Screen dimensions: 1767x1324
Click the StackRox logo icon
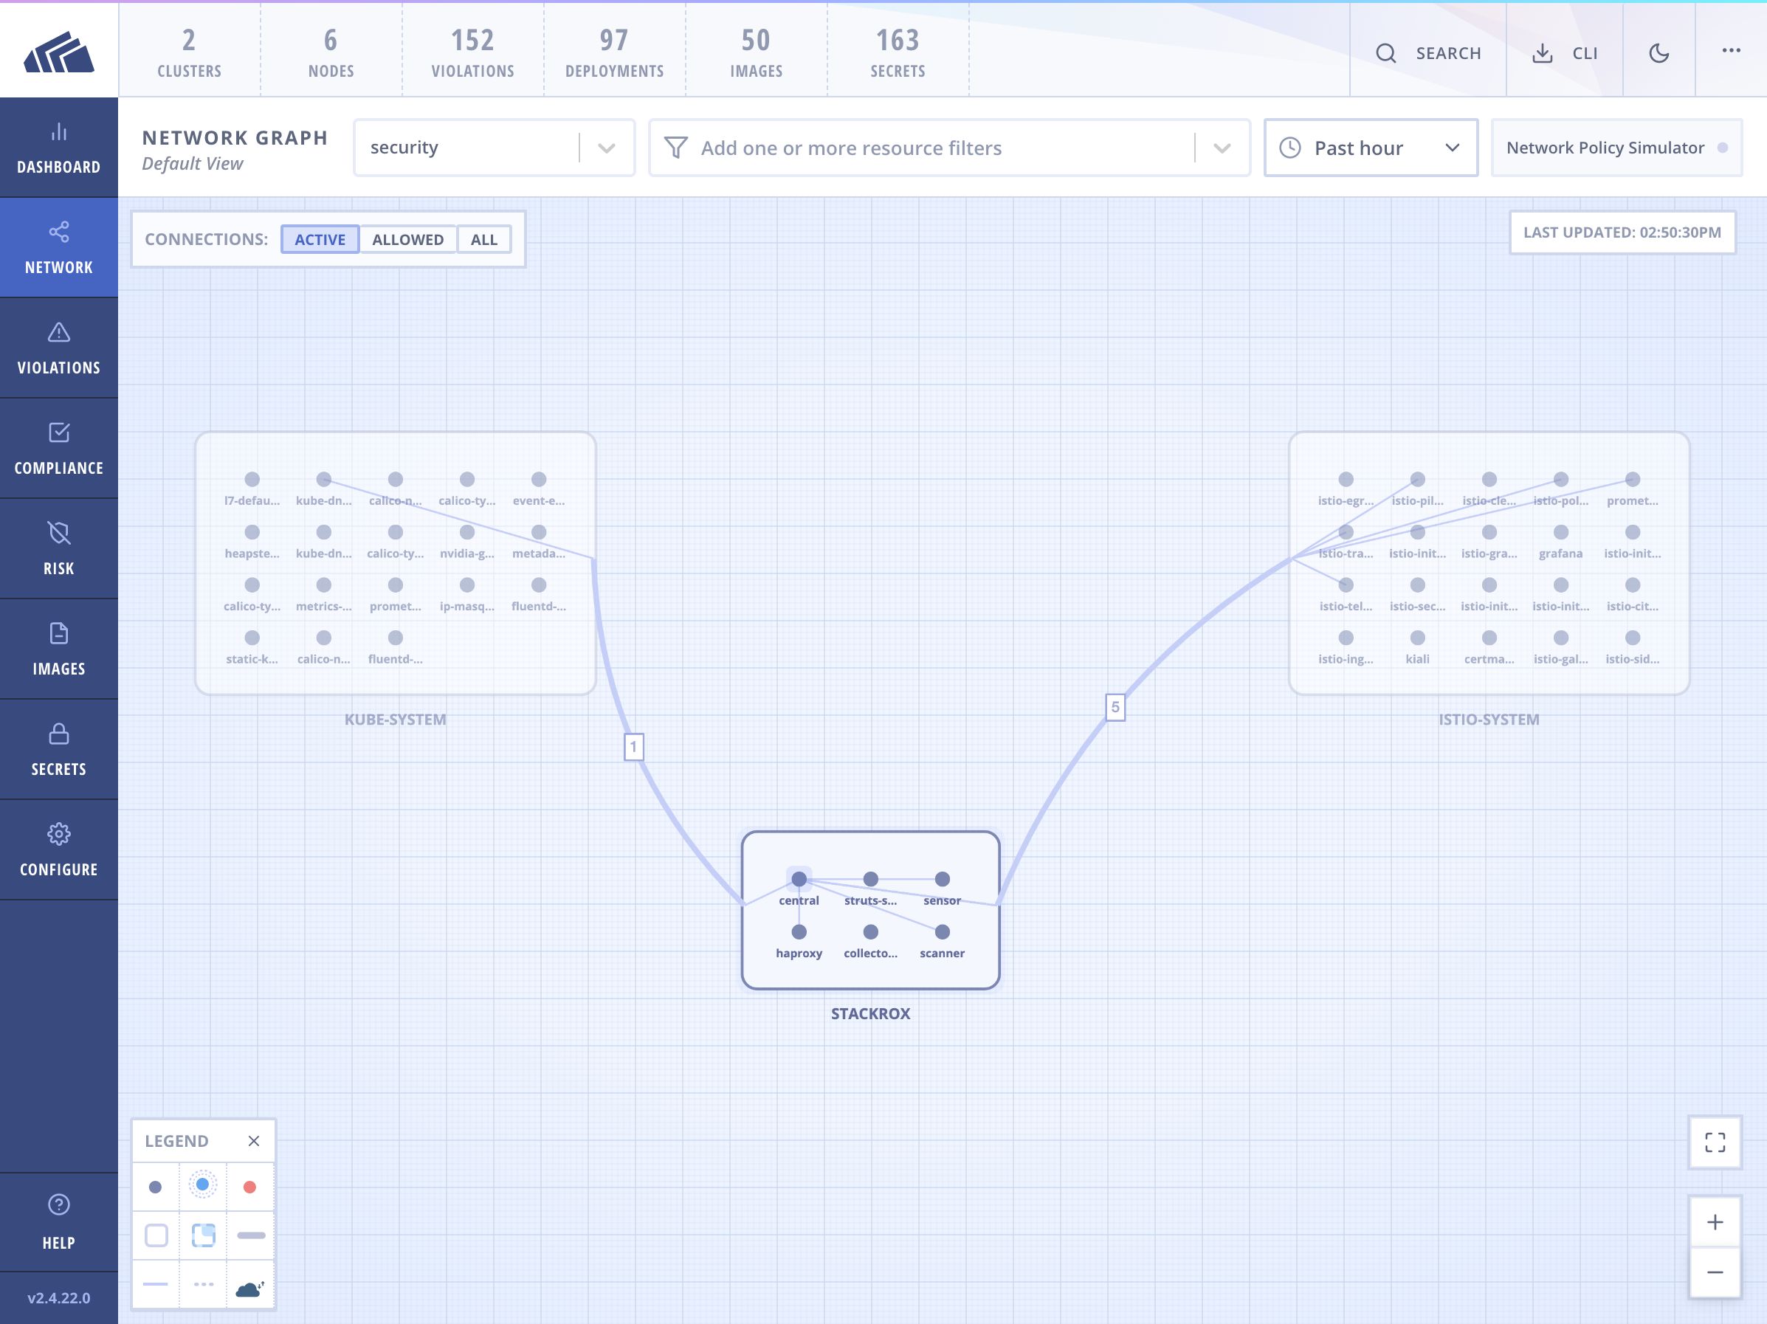pyautogui.click(x=59, y=52)
